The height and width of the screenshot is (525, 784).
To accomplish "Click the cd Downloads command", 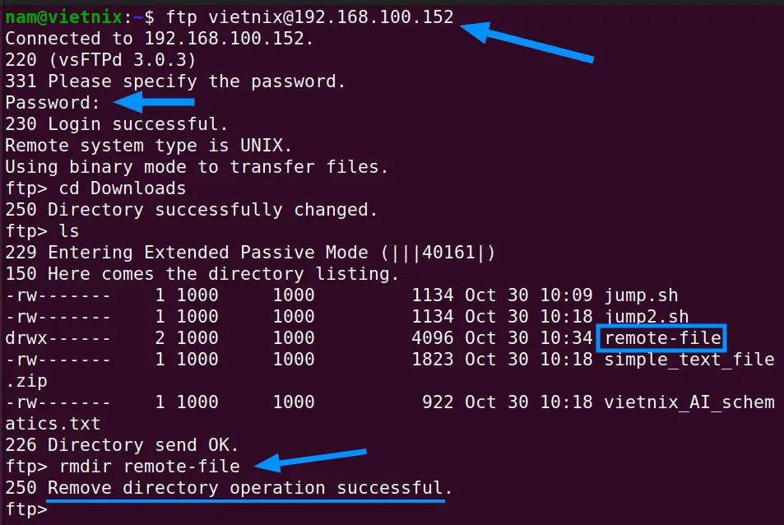I will point(123,188).
